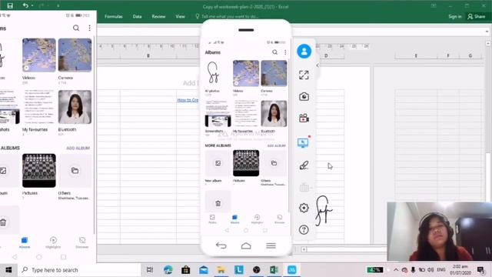Screen dimensions: 492x277
Task: Switch to Photos tab in center phone
Action: click(212, 219)
